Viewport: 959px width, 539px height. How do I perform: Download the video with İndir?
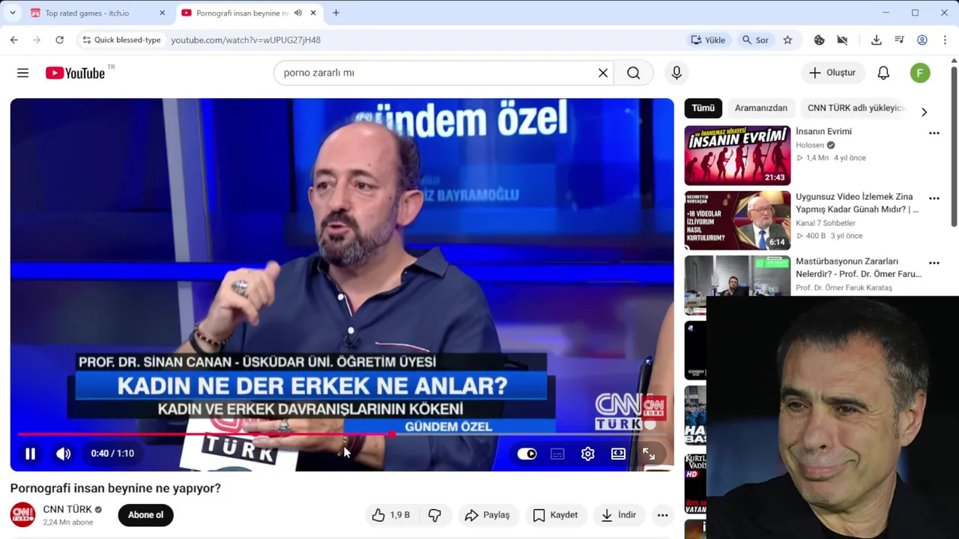click(618, 515)
